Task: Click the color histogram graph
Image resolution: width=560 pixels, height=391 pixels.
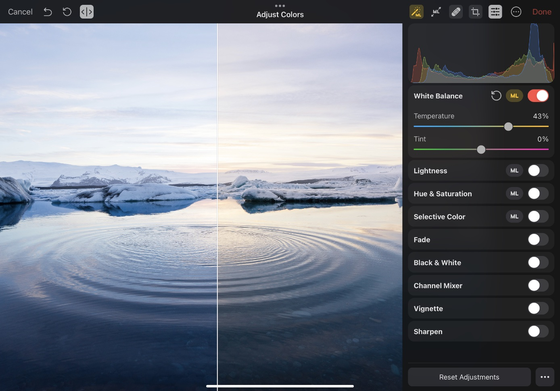Action: point(481,53)
